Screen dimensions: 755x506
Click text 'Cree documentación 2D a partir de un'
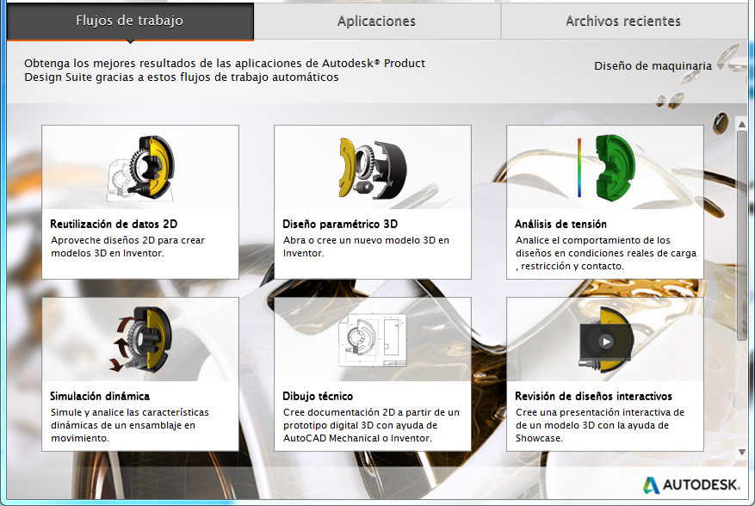pyautogui.click(x=371, y=412)
